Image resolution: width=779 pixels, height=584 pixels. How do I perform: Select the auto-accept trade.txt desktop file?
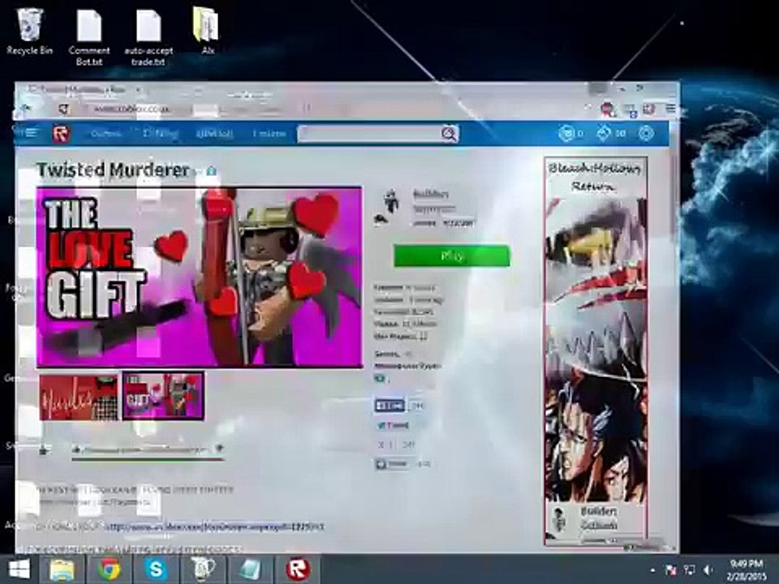point(148,37)
